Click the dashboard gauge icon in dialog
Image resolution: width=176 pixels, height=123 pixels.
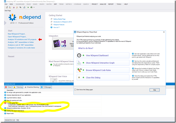(79, 55)
